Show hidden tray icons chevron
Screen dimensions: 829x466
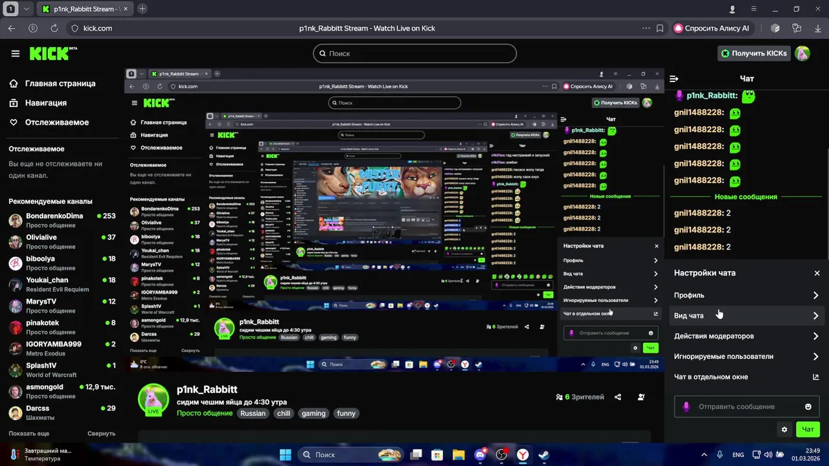705,455
